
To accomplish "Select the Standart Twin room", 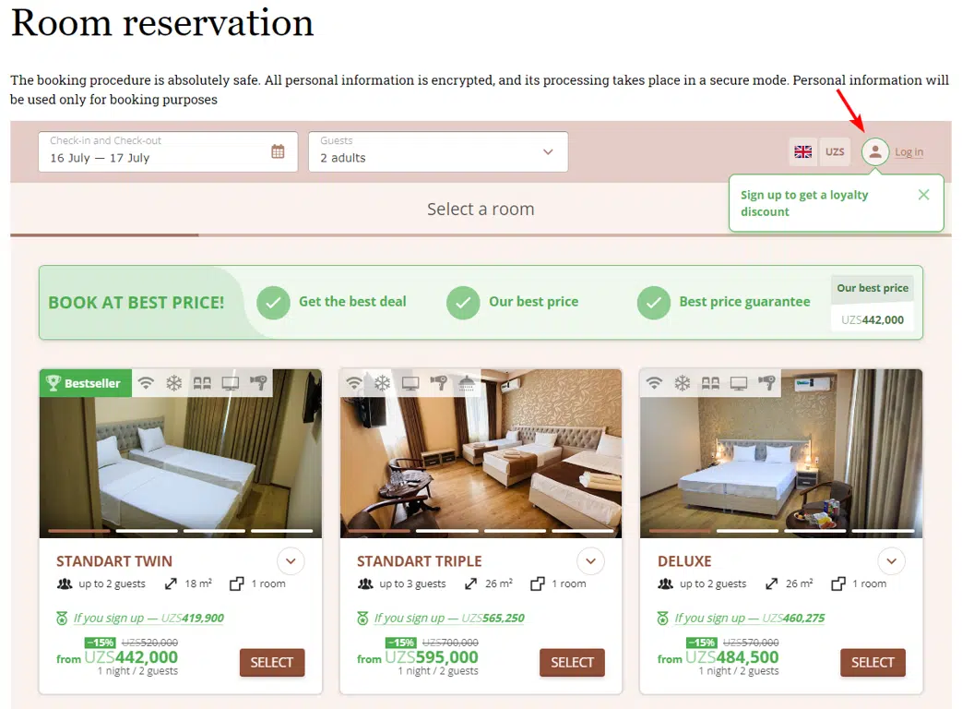I will (x=272, y=662).
